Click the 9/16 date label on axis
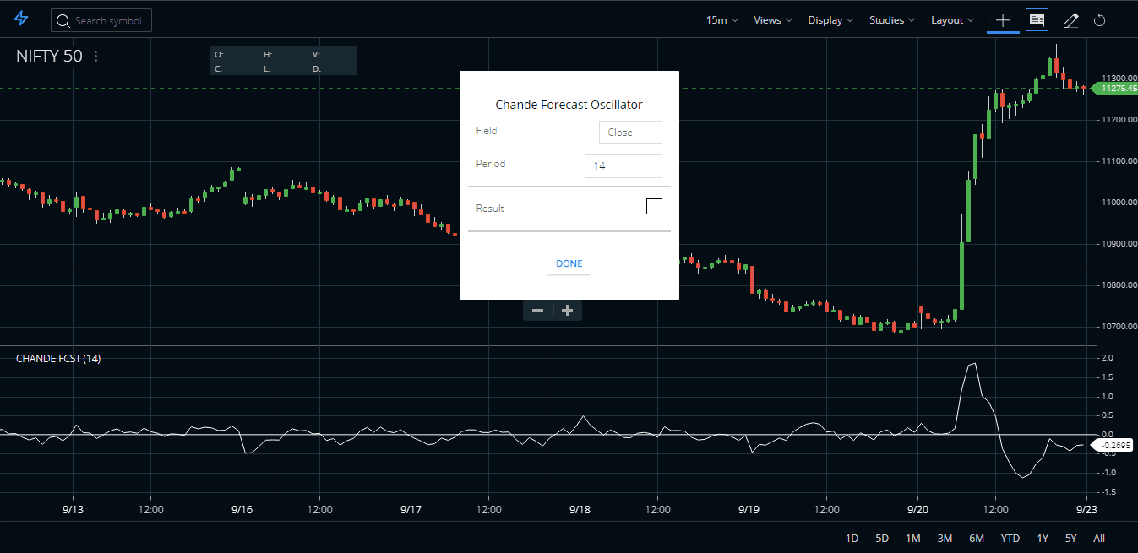1138x553 pixels. pyautogui.click(x=242, y=510)
